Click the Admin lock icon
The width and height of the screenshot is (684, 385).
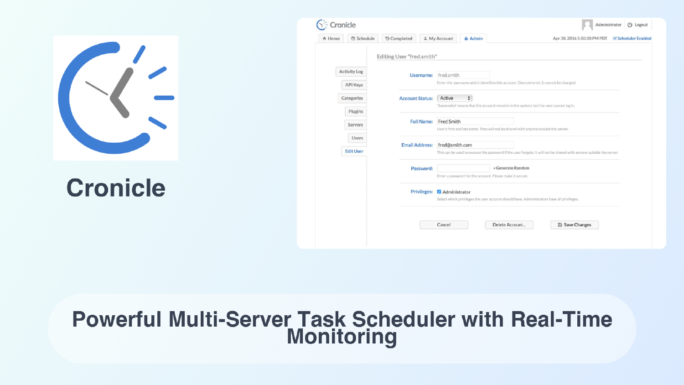point(466,38)
